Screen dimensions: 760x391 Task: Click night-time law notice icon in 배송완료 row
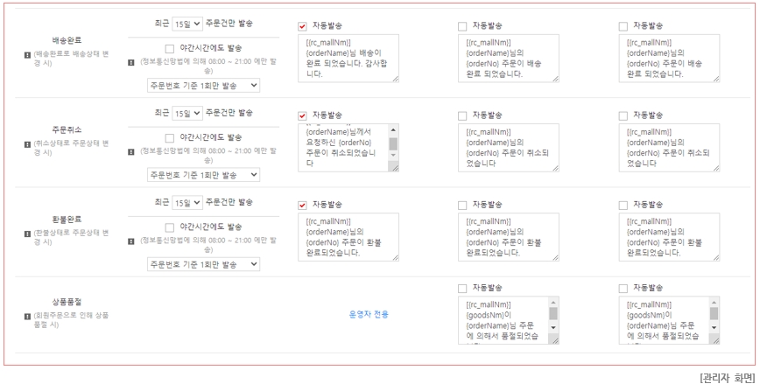131,63
